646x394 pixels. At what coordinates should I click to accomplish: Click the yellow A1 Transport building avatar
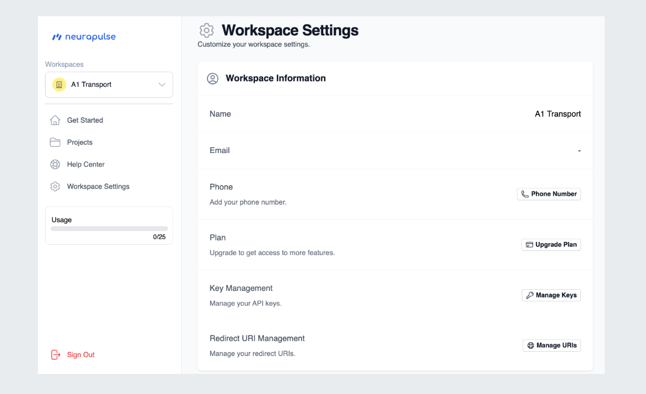click(59, 85)
